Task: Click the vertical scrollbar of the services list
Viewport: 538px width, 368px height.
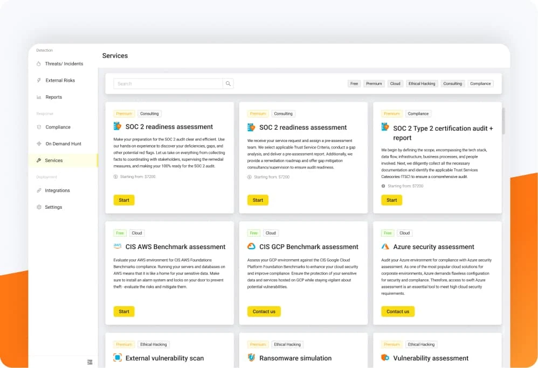Action: (x=503, y=121)
